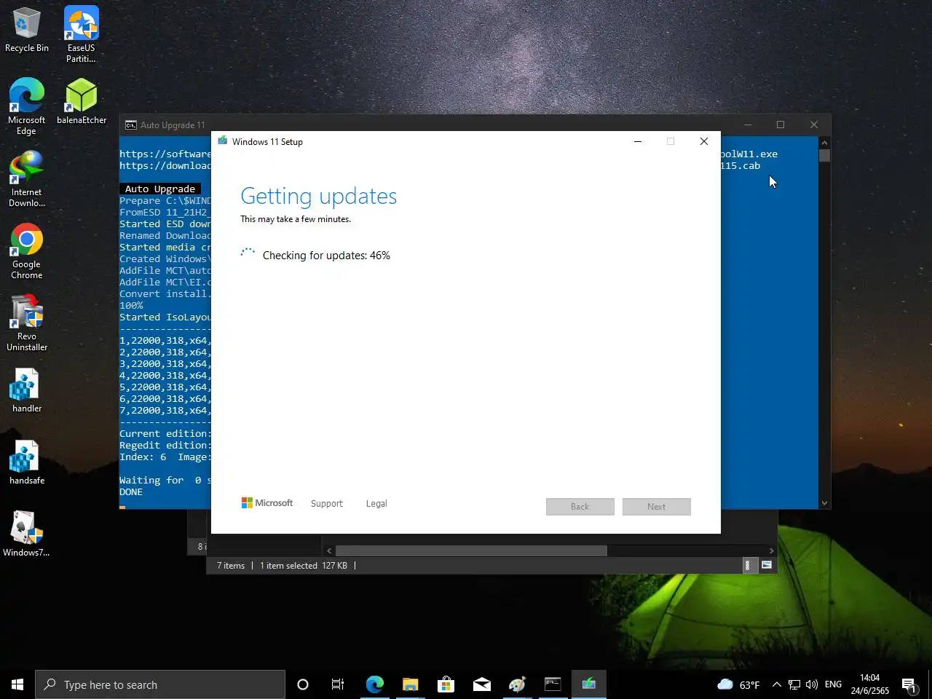Close the Windows 11 Setup window
This screenshot has height=699, width=932.
(x=704, y=141)
